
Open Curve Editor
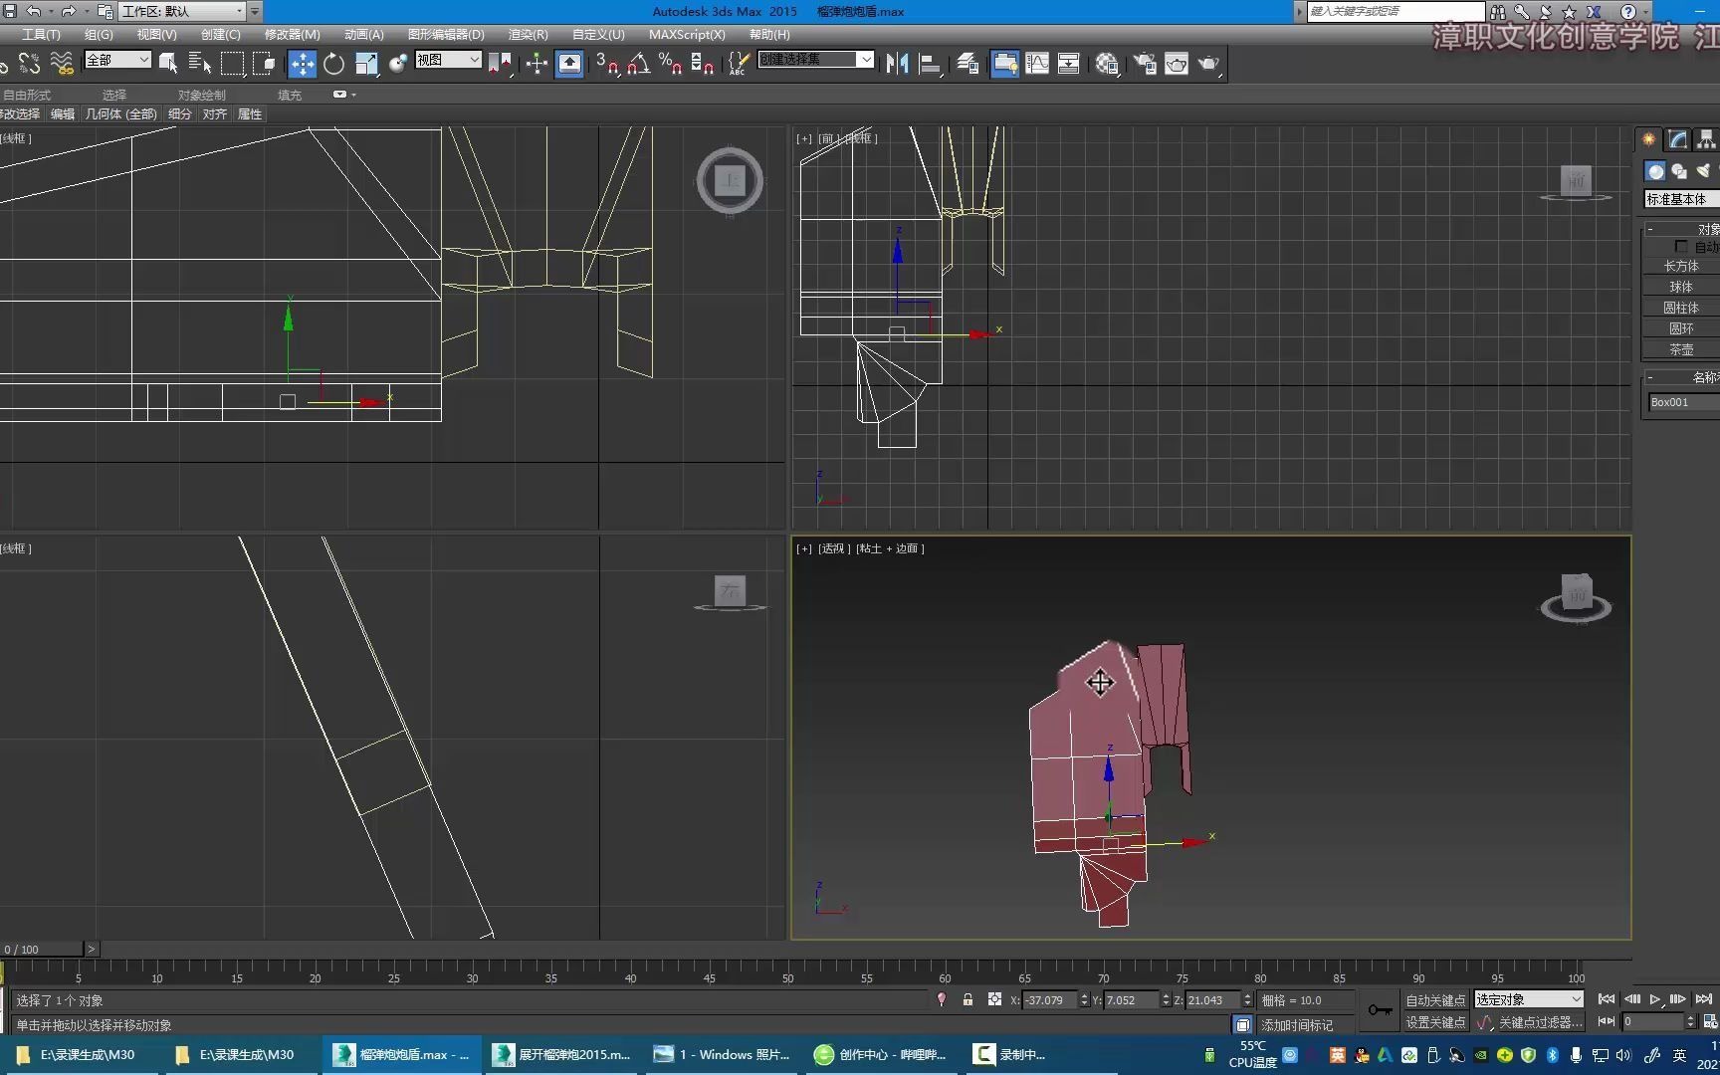coord(1037,64)
